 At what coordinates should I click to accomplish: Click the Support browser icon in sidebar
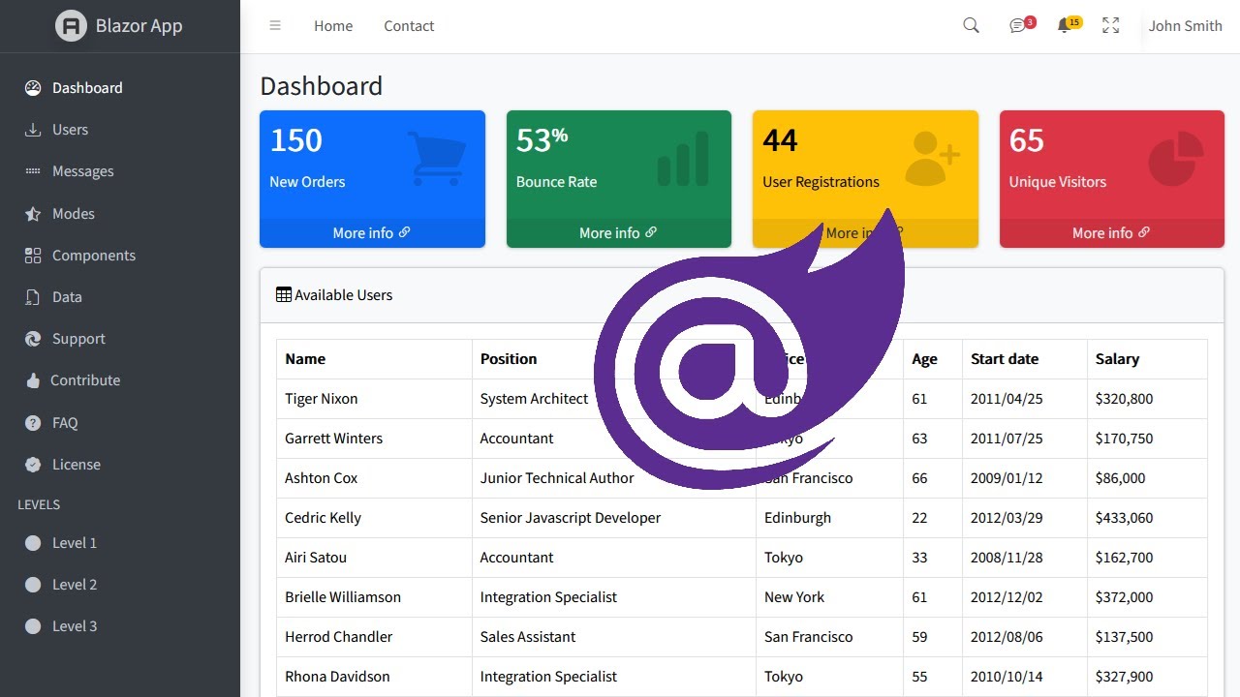(x=33, y=339)
